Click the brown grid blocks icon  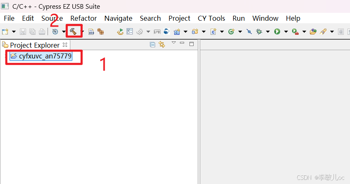click(101, 32)
